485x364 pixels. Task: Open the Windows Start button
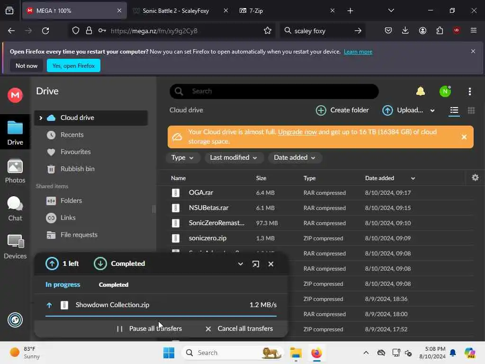click(x=169, y=353)
